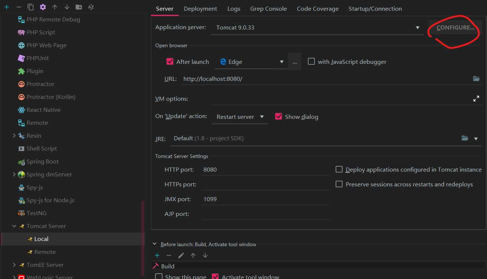Click the PHP Web Page globe icon
Screen dimensions: 487x279
click(x=21, y=45)
